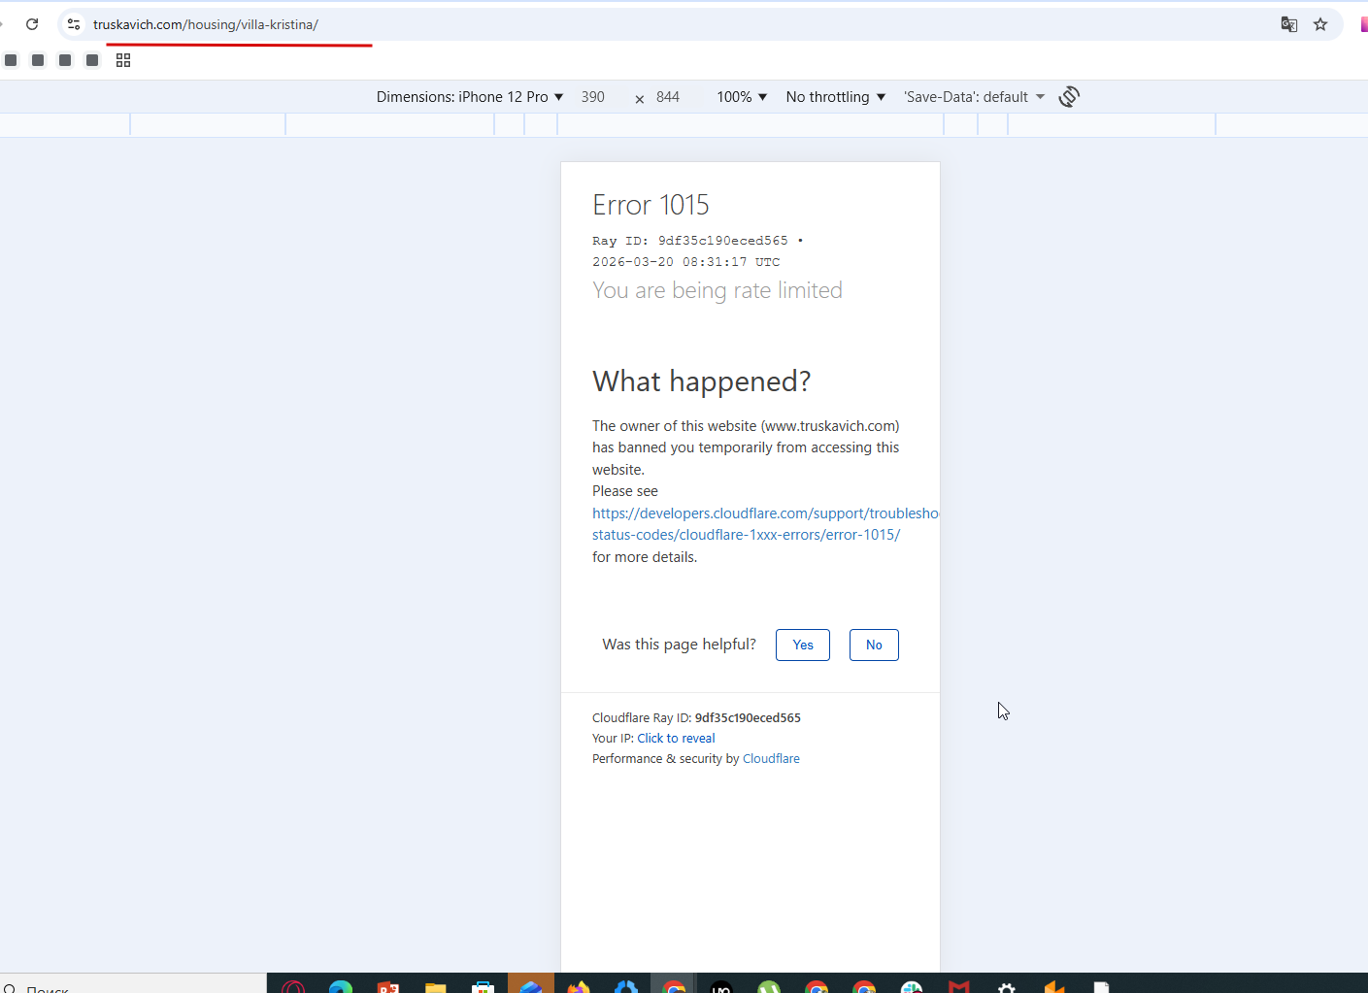The image size is (1368, 993).
Task: Edit the viewport width field showing 390
Action: [593, 97]
